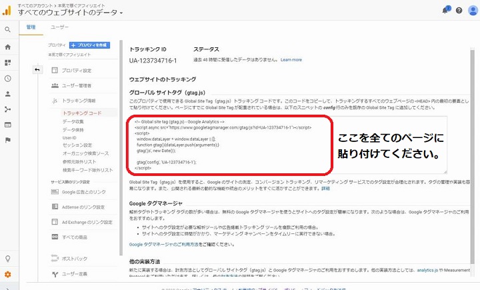
Task: Select データ収集 menu item
Action: (x=73, y=121)
